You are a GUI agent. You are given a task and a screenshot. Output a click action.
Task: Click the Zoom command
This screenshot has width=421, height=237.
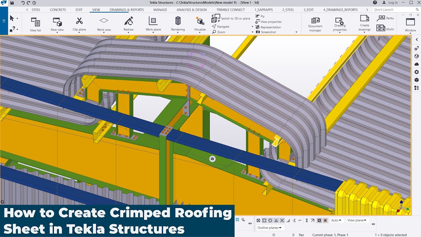[219, 32]
